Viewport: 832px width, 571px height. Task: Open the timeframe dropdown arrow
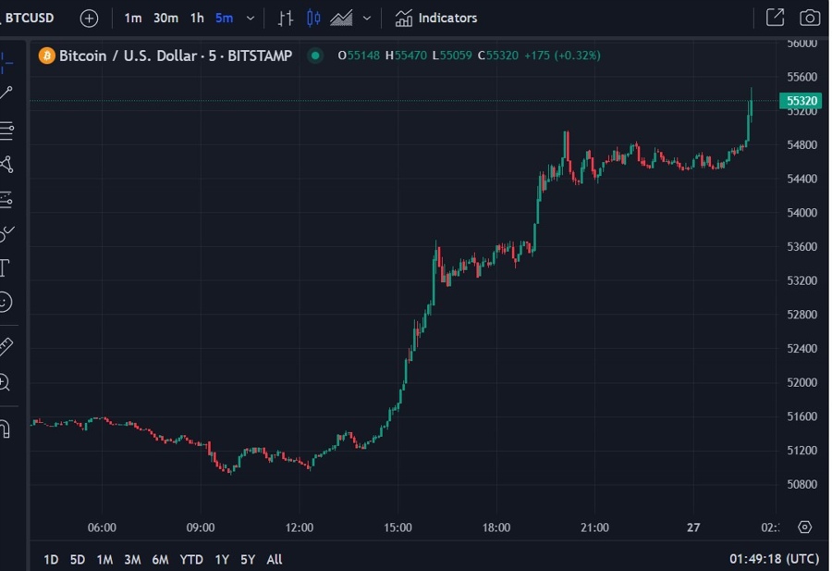(x=251, y=19)
